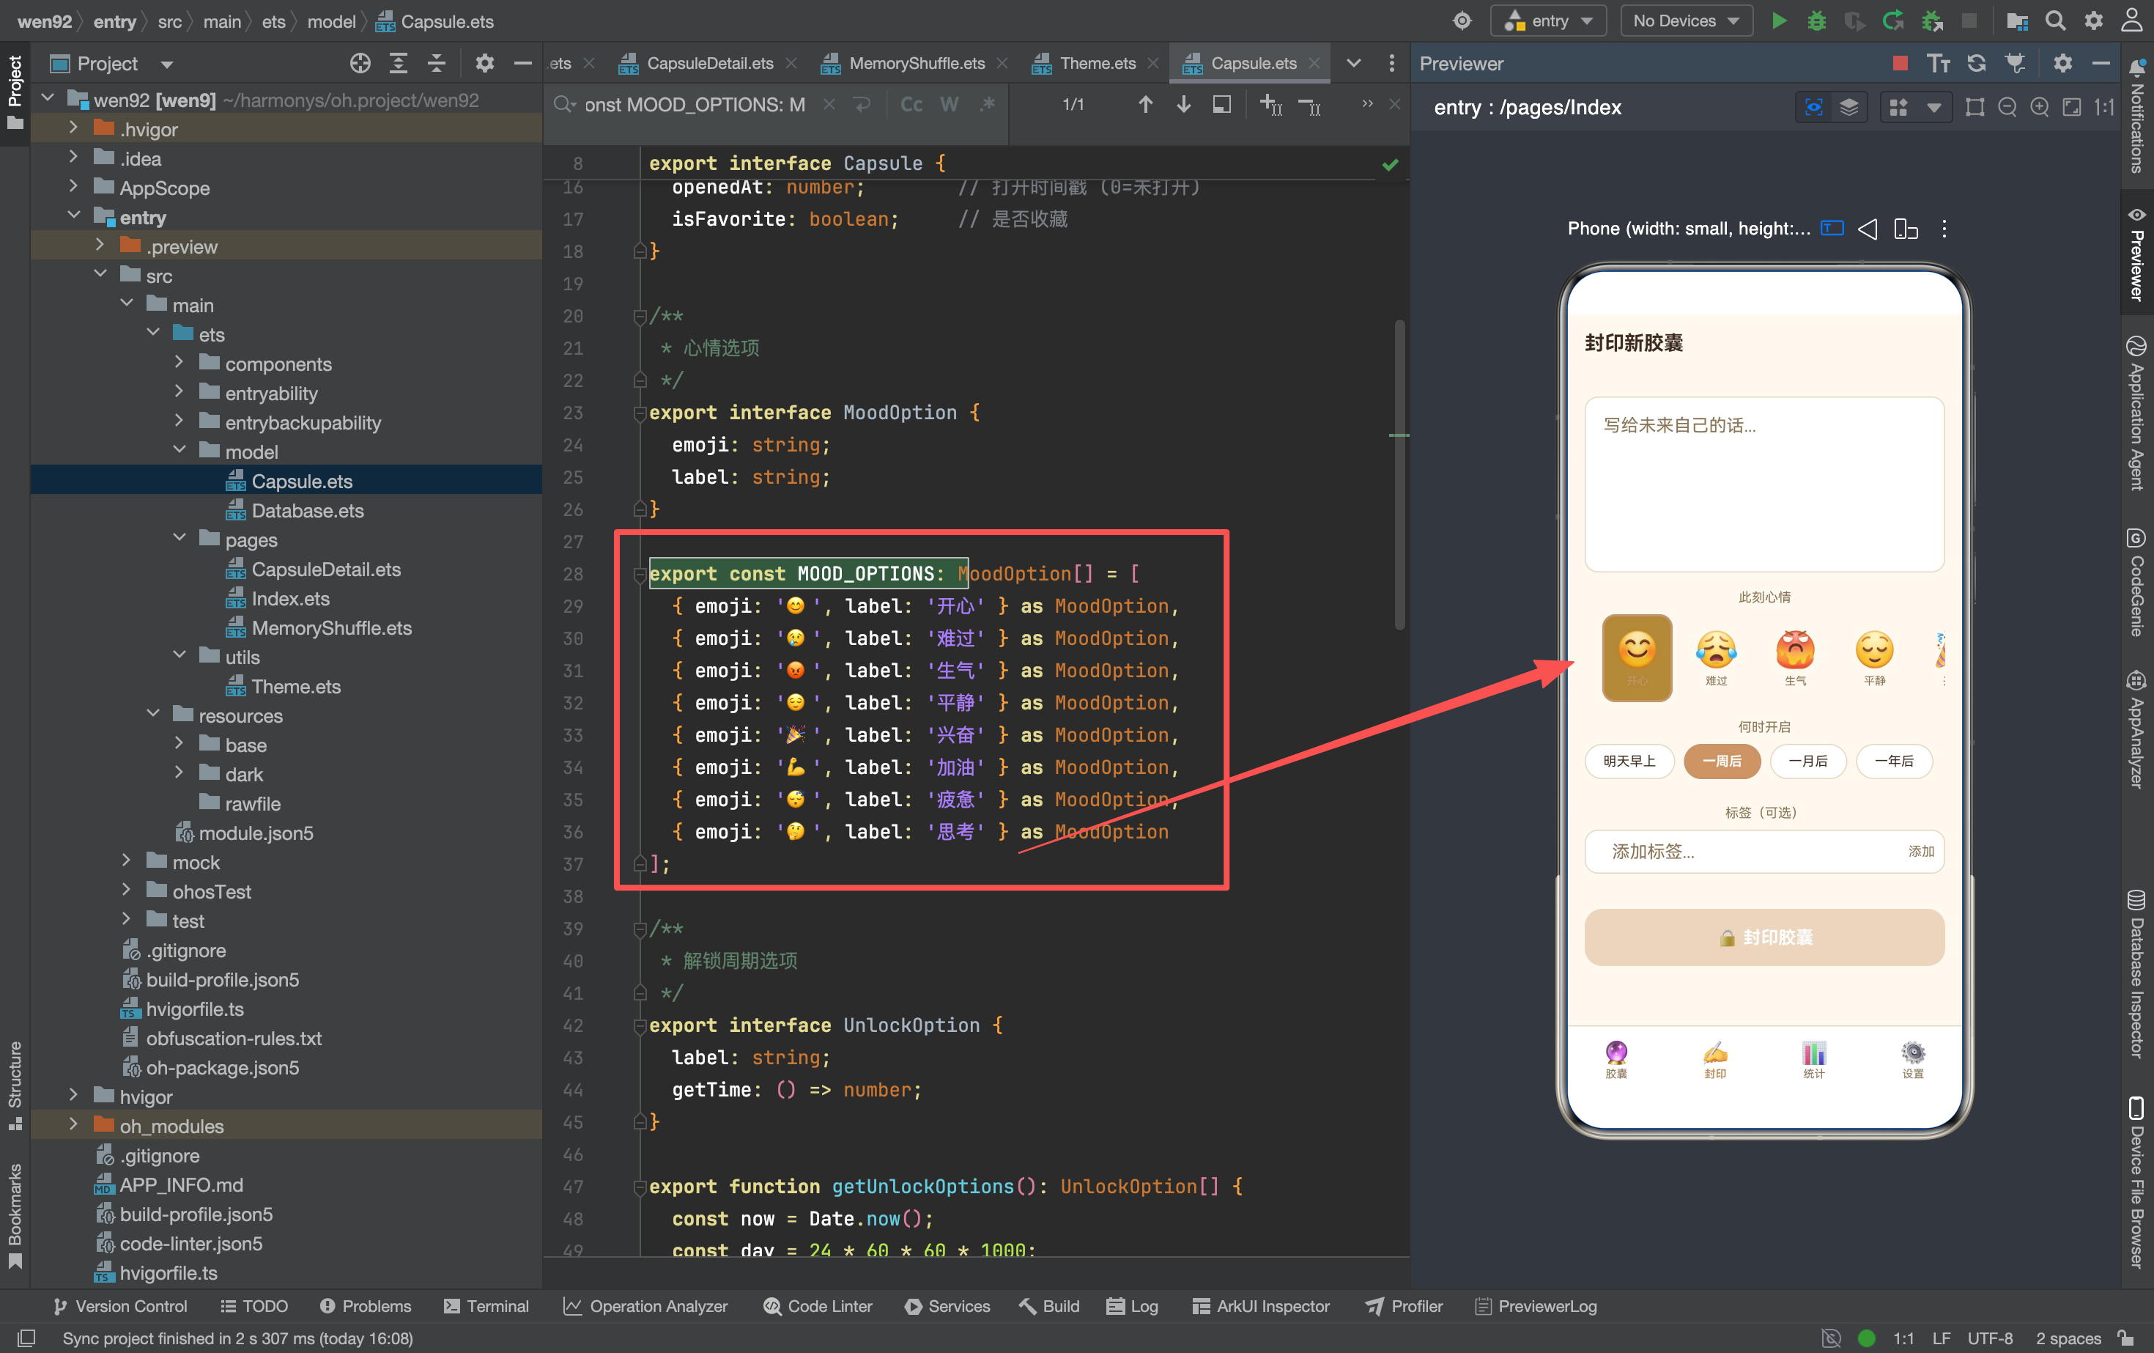Open the No Devices dropdown
Image resolution: width=2154 pixels, height=1353 pixels.
(x=1686, y=21)
